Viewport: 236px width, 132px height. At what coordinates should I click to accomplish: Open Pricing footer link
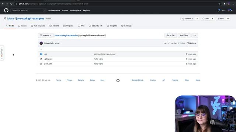[153, 80]
